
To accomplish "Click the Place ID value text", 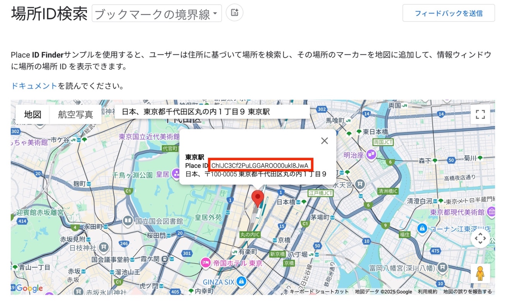I will (260, 165).
